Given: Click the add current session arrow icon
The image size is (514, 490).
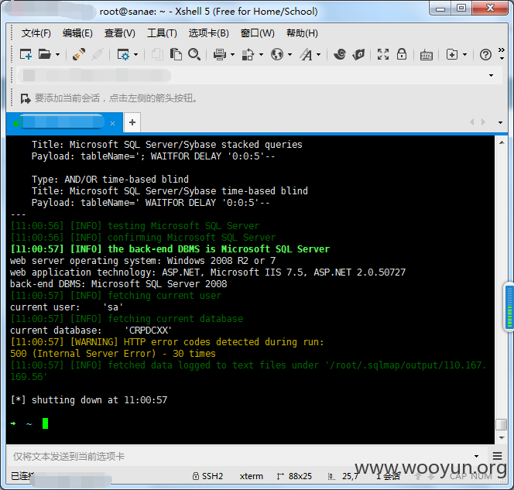Looking at the screenshot, I should [x=26, y=98].
